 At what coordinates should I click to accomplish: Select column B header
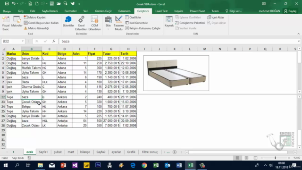click(x=32, y=49)
